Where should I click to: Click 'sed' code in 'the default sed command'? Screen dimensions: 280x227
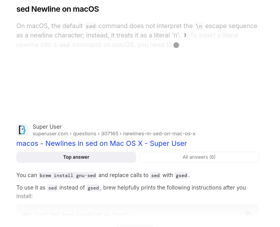click(91, 26)
